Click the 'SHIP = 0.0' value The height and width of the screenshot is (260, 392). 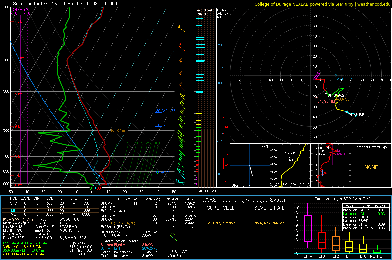(78, 254)
